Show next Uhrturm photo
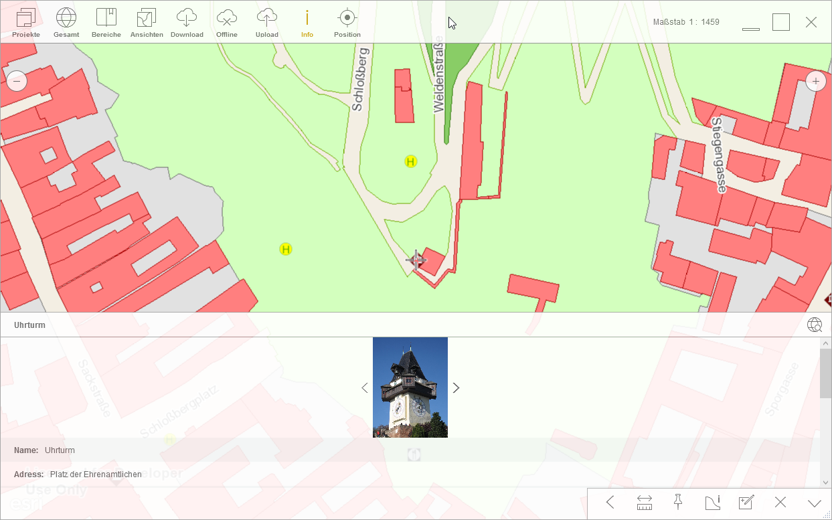Screen dimensions: 832x520 click(x=456, y=388)
